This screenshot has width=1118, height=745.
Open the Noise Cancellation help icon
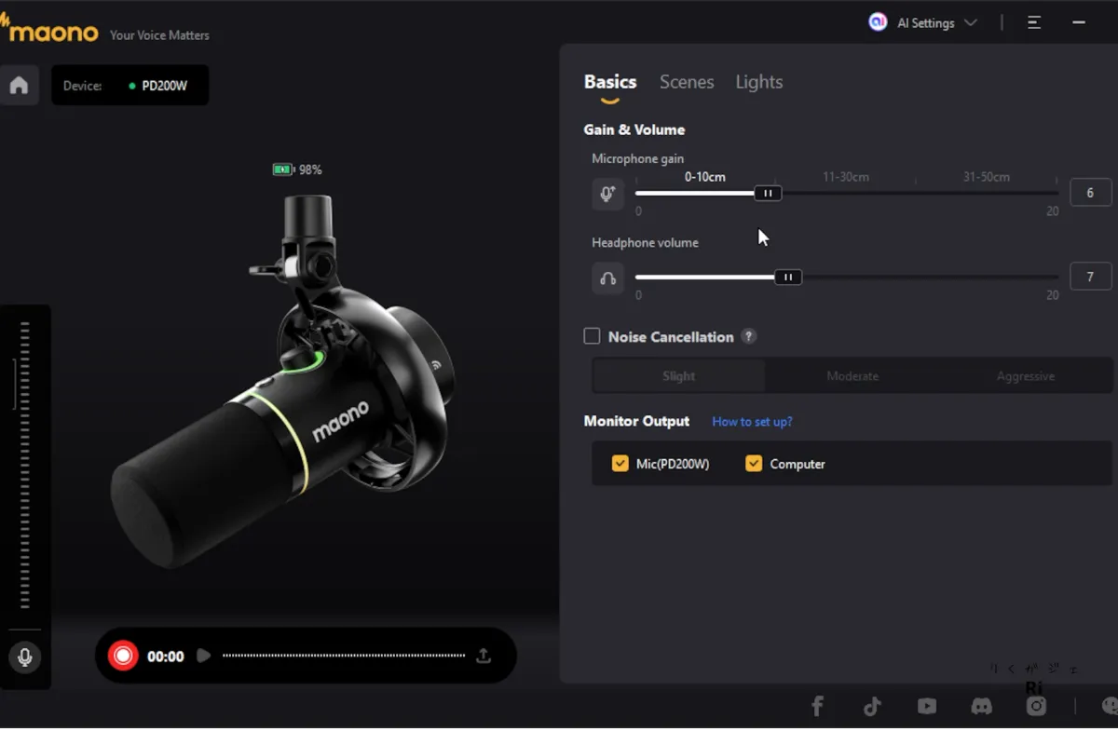click(748, 337)
